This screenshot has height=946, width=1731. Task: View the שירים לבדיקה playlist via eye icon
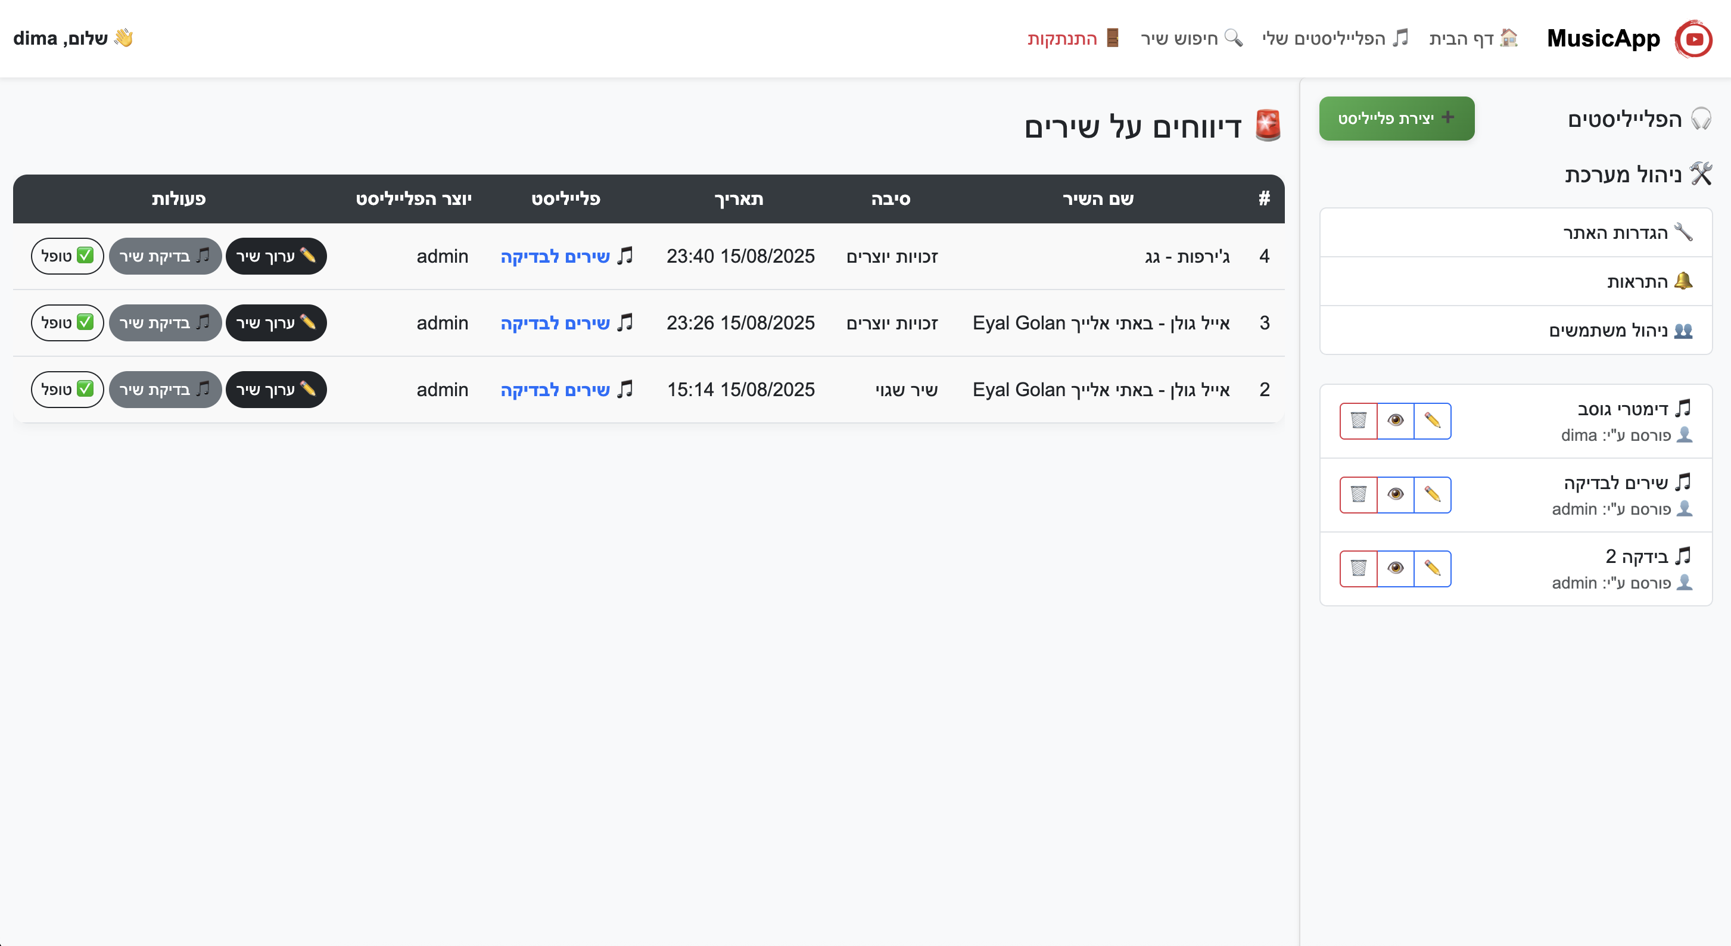click(x=1395, y=494)
